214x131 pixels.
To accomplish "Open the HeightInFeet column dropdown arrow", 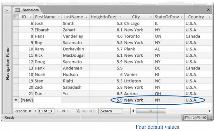I will 120,17.
